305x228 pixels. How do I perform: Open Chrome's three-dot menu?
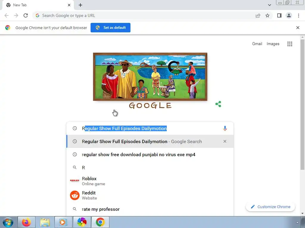click(x=298, y=15)
